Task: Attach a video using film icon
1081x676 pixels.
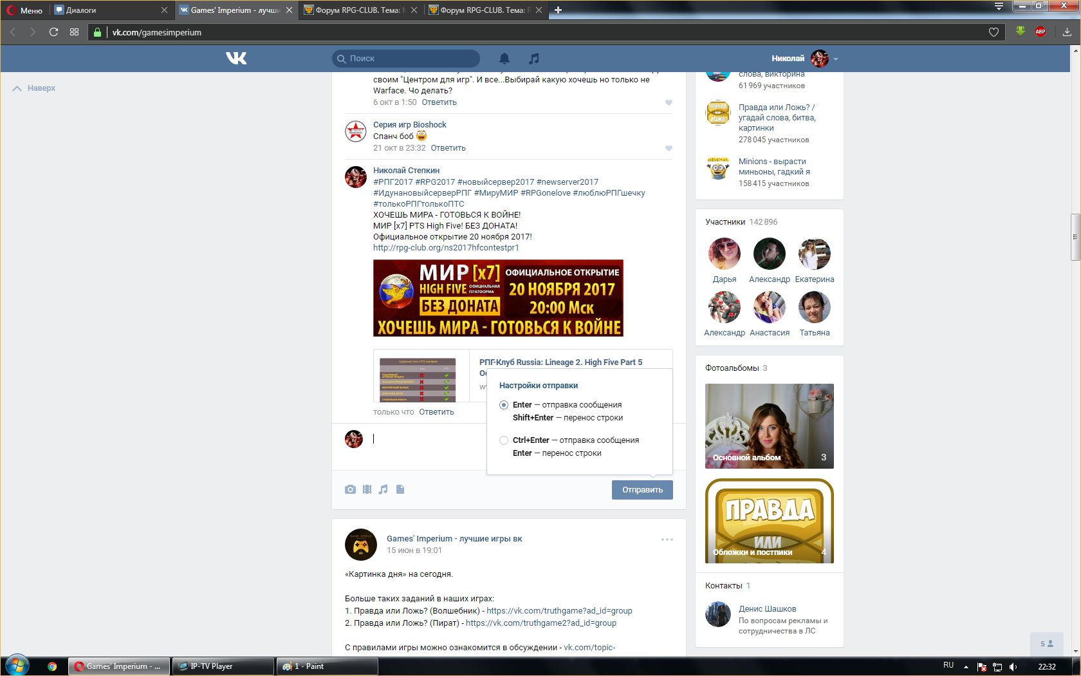Action: coord(367,489)
